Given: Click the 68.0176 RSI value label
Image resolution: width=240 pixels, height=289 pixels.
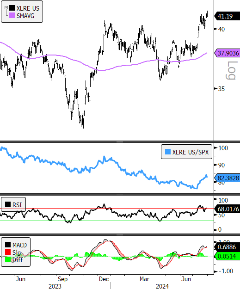Looking at the screenshot, I should point(227,209).
